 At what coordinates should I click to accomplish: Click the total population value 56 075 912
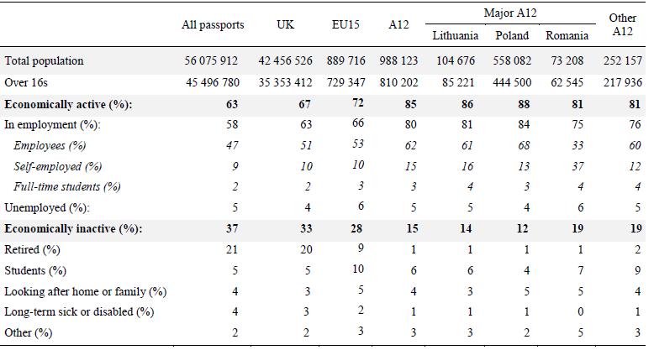tap(213, 61)
